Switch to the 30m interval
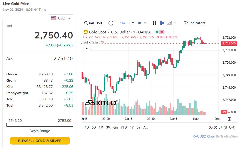Image resolution: width=241 pixels, height=149 pixels. point(131,23)
